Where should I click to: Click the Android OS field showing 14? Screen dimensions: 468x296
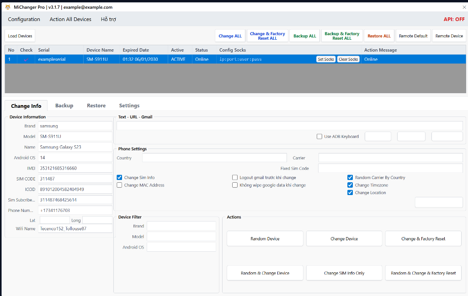click(x=75, y=158)
